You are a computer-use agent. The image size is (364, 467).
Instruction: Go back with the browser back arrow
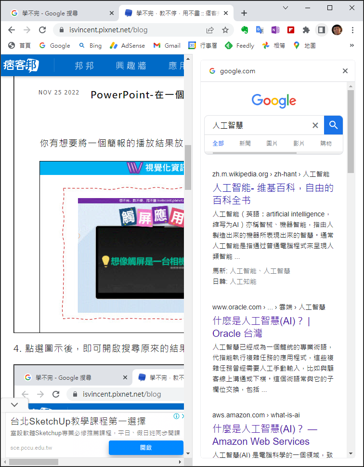tap(12, 30)
